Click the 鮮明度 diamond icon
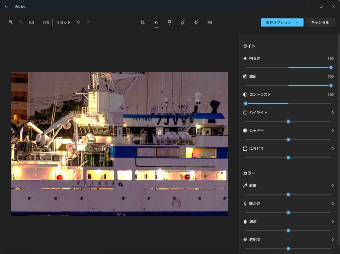The width and height of the screenshot is (340, 254). pos(245,239)
